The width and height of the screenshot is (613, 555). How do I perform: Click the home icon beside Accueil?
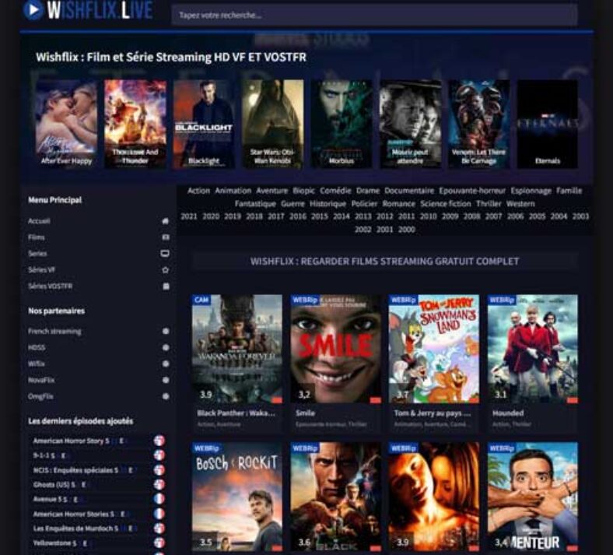point(166,221)
